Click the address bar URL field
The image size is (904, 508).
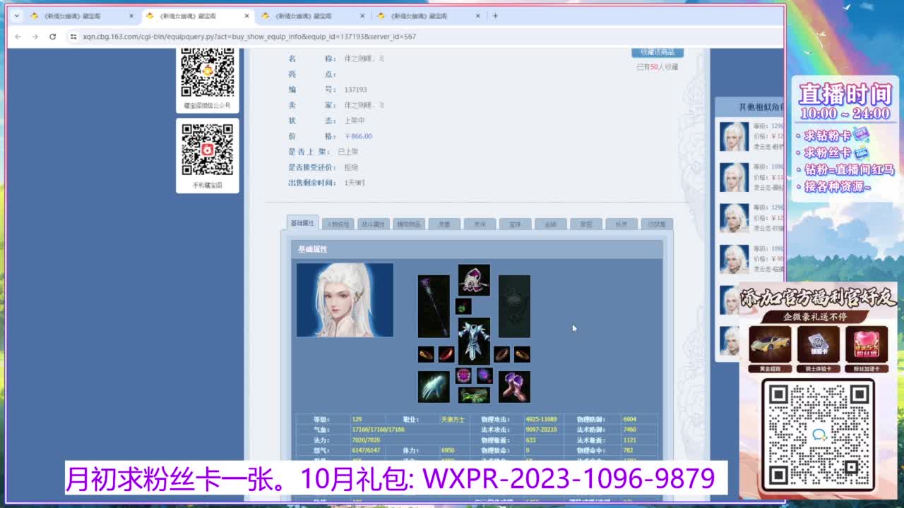(424, 36)
